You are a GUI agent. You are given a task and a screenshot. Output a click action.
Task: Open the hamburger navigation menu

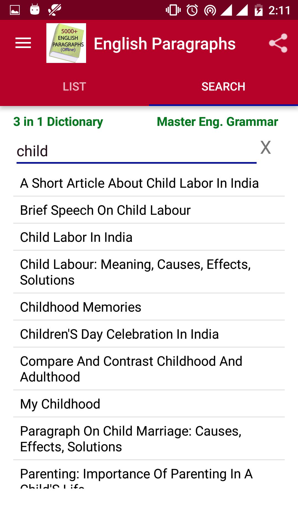pyautogui.click(x=23, y=43)
